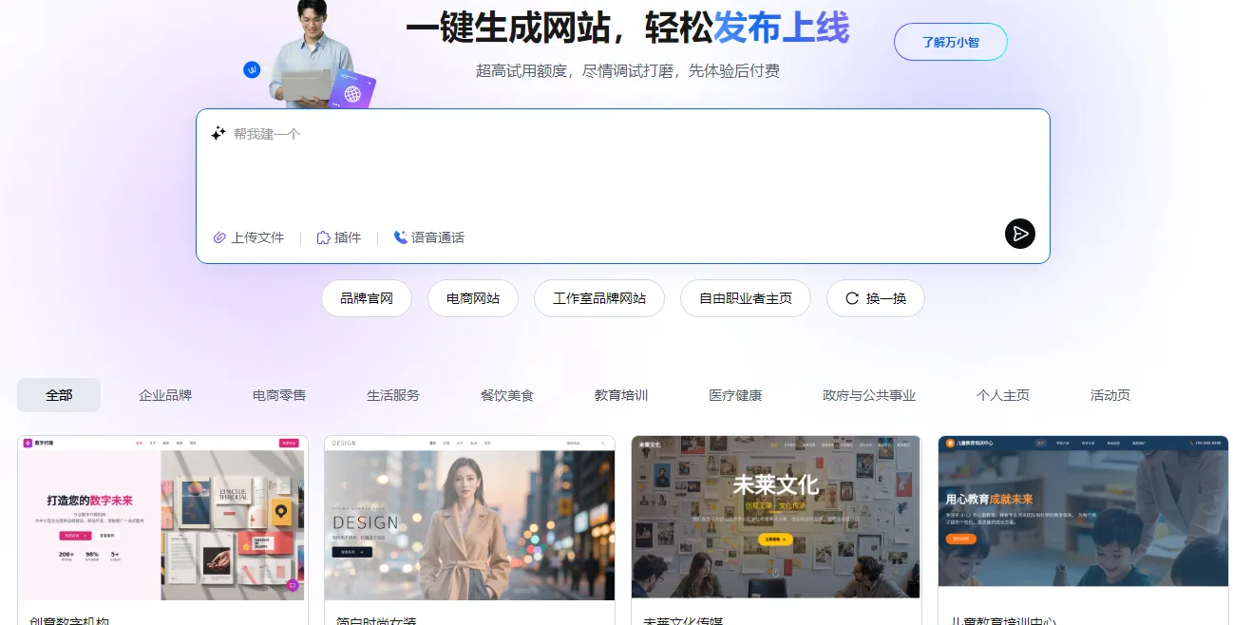
Task: Click the blue badge icon beside the man
Action: (252, 69)
